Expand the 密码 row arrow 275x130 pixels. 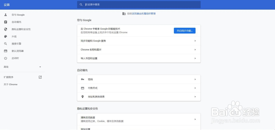[195, 79]
